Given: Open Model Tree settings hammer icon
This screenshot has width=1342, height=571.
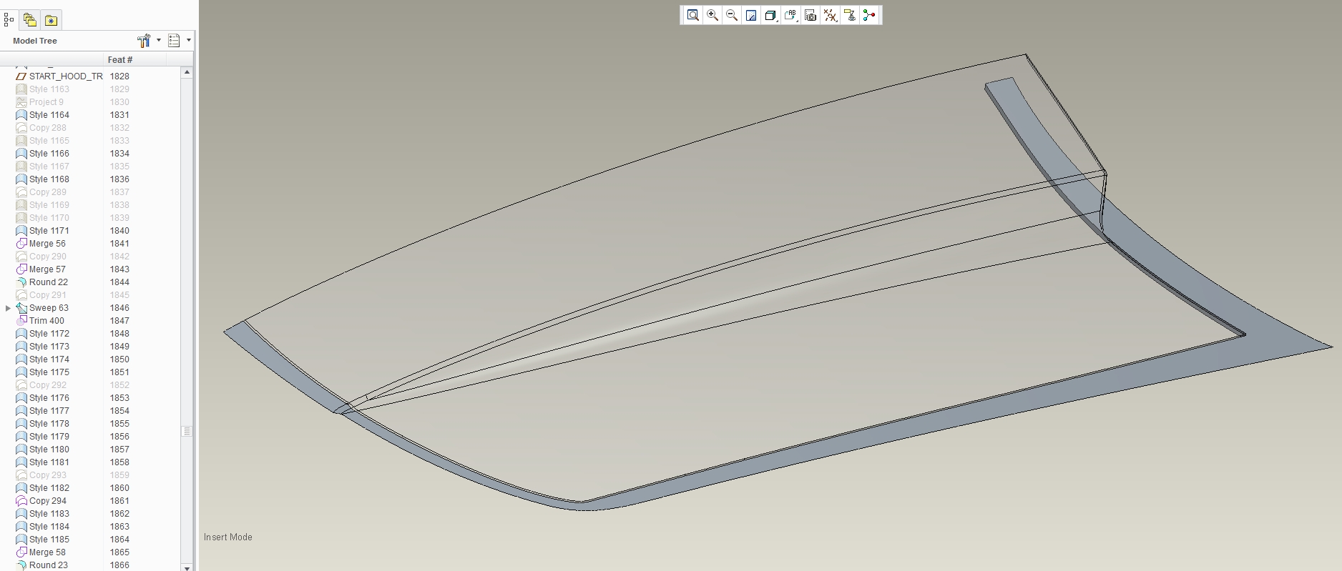Looking at the screenshot, I should (x=144, y=41).
